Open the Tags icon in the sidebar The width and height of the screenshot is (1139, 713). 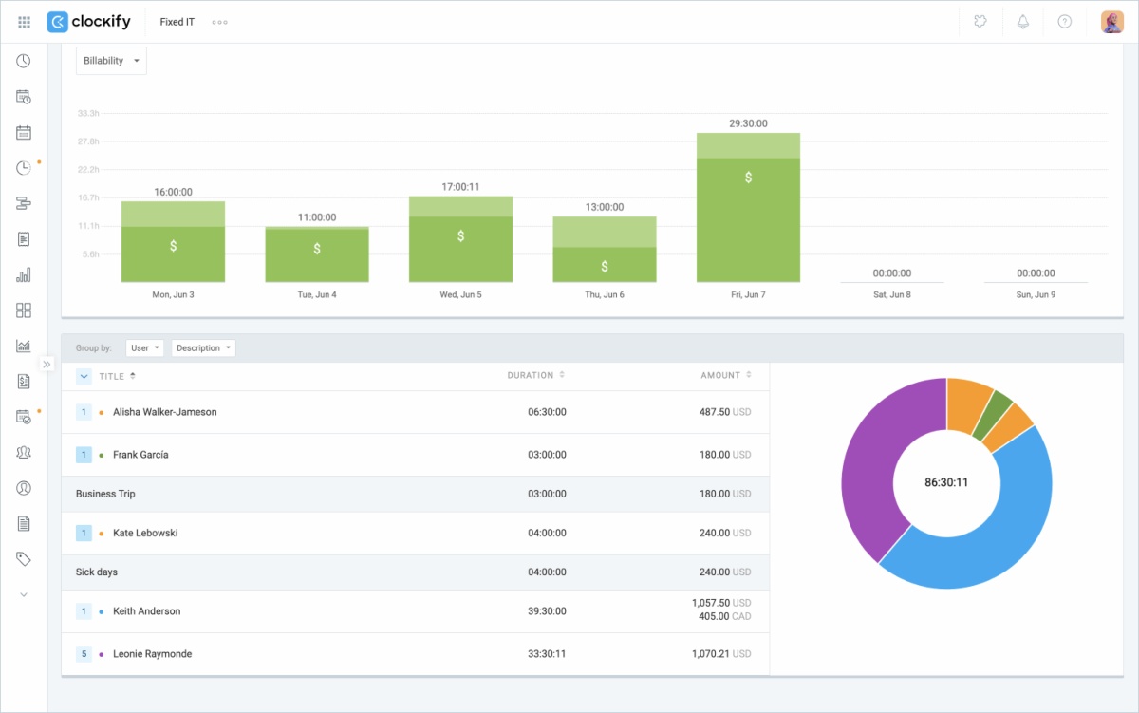coord(23,558)
